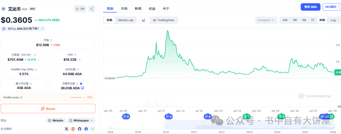The image size is (341, 134).
Task: Click the rocket Boost button
Action: coord(48,109)
